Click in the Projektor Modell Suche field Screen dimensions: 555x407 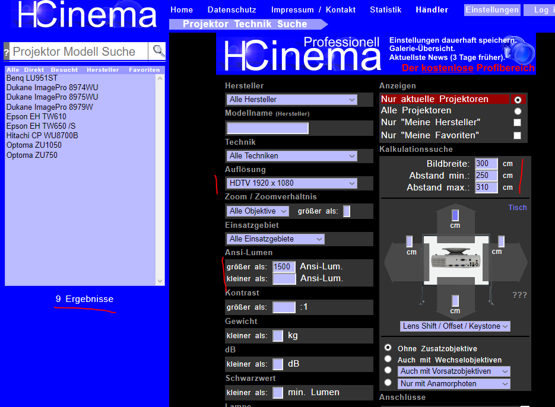78,52
